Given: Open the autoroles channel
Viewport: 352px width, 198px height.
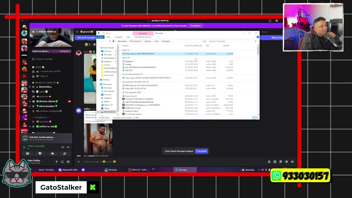Looking at the screenshot, I should click(x=43, y=122).
